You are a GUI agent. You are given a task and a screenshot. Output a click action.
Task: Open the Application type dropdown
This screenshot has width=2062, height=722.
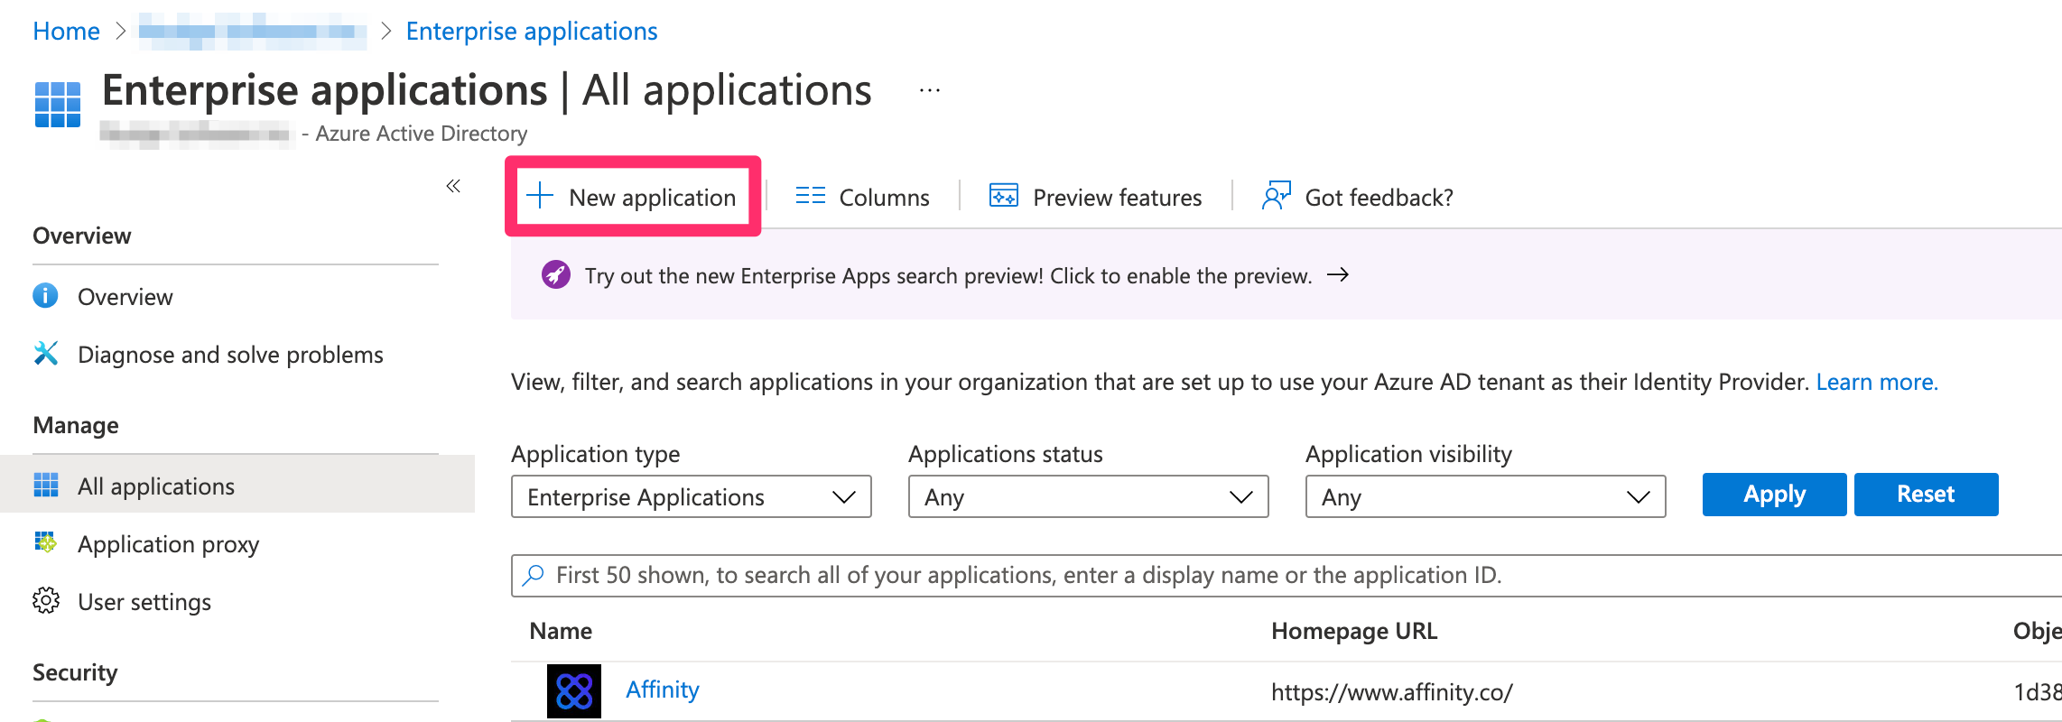click(x=691, y=496)
